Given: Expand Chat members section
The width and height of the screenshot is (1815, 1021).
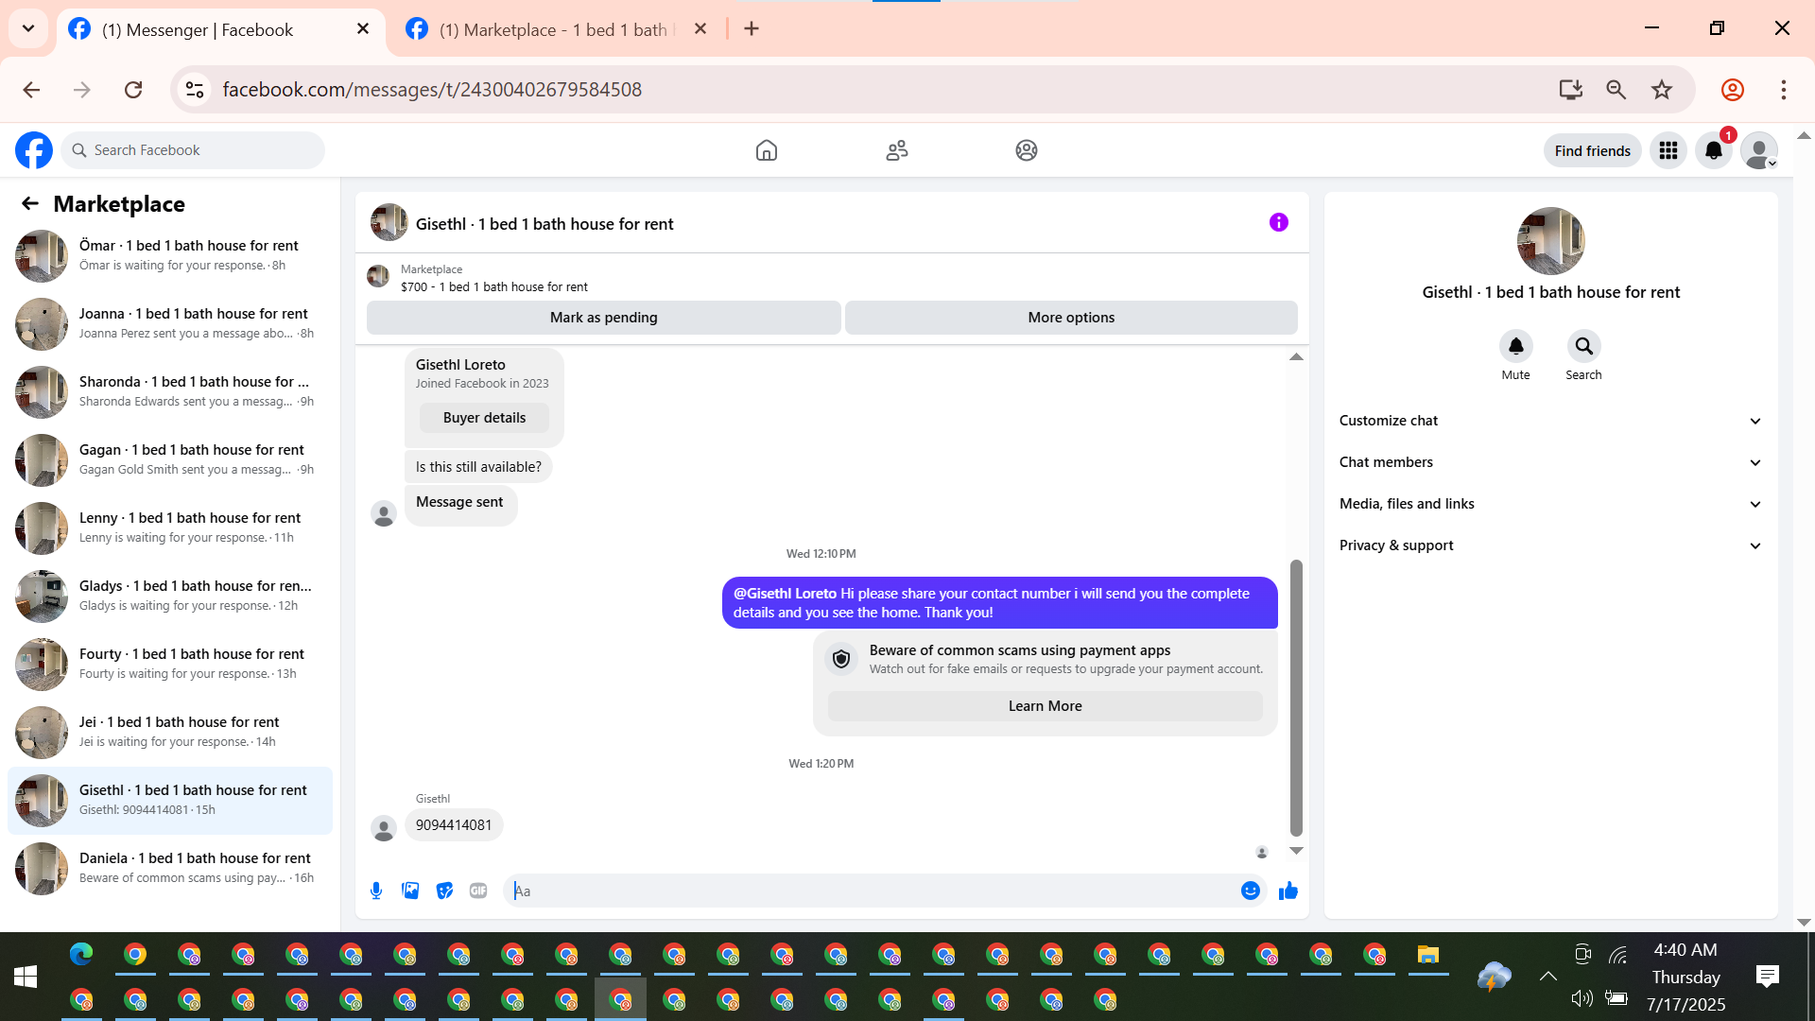Looking at the screenshot, I should (x=1550, y=462).
